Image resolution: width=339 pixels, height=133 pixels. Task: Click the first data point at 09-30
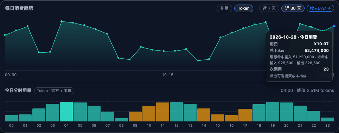[x=5, y=35]
